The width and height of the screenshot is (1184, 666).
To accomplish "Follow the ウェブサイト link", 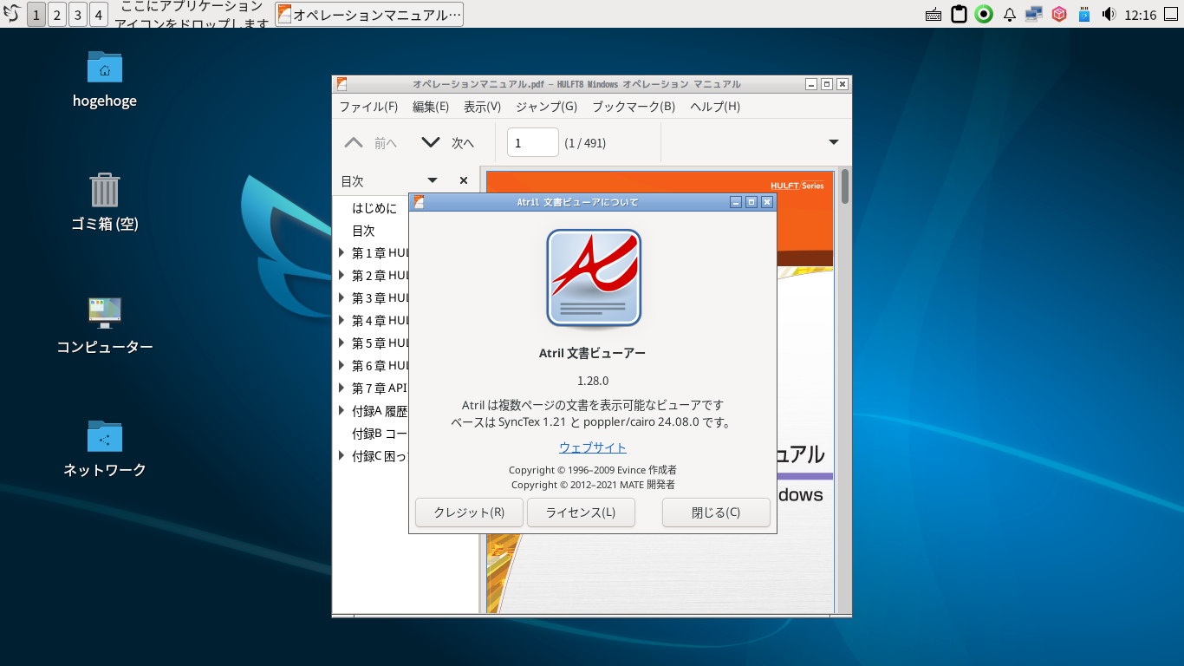I will pyautogui.click(x=593, y=447).
